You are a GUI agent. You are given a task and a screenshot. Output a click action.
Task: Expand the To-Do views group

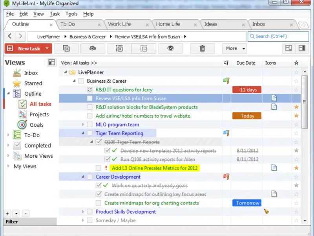[8, 135]
